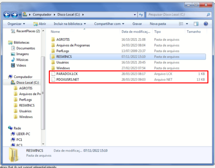Open Incluir na biblioteca menu
This screenshot has width=215, height=168.
coord(70,24)
